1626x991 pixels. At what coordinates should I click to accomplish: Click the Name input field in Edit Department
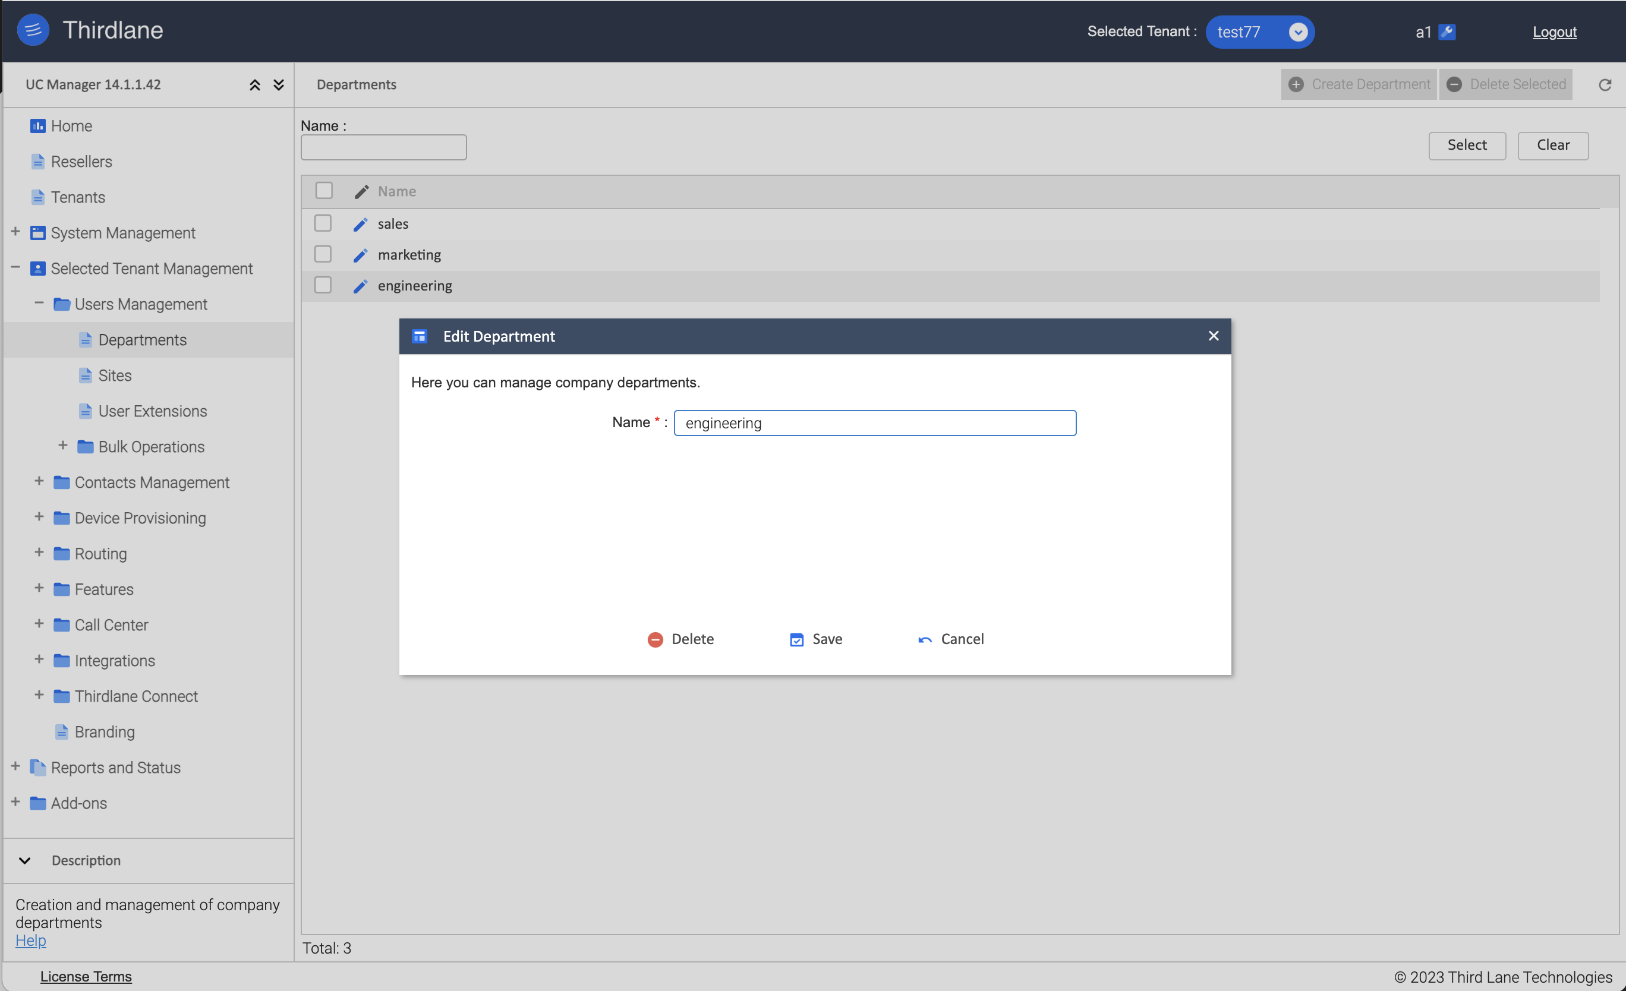click(x=875, y=422)
